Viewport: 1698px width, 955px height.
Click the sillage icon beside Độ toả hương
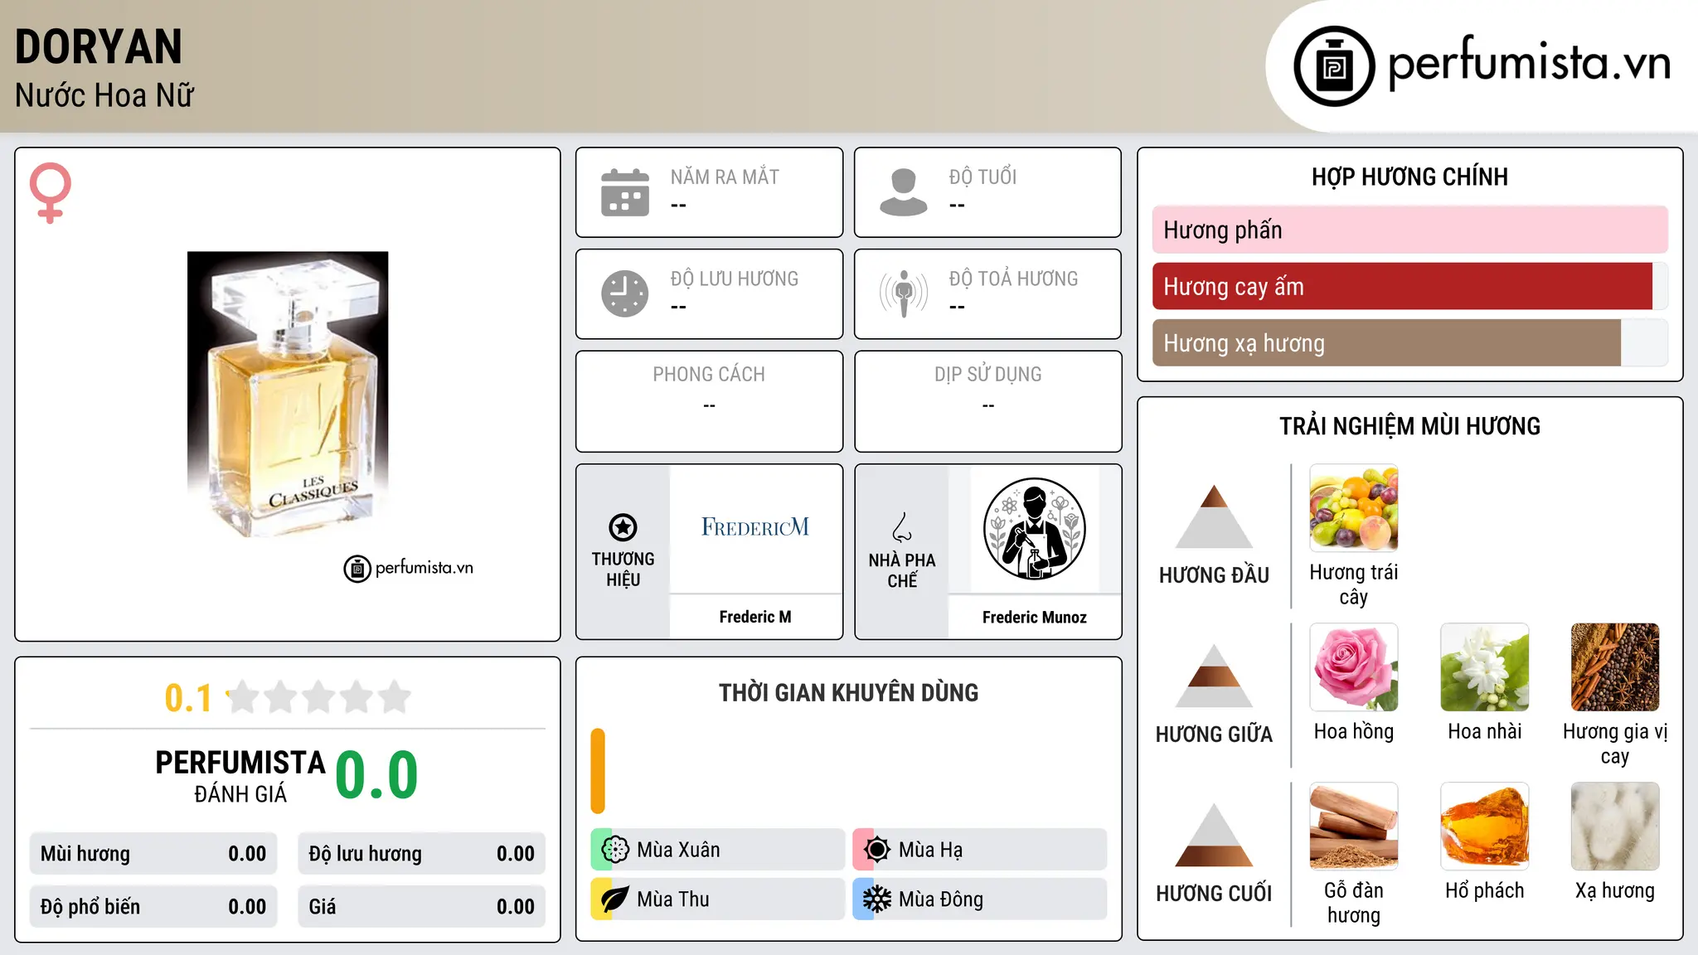coord(904,293)
